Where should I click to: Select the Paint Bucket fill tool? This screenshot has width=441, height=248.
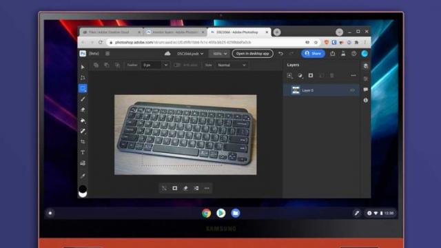[83, 121]
